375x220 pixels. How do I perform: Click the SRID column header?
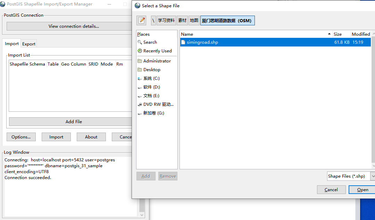tap(93, 64)
